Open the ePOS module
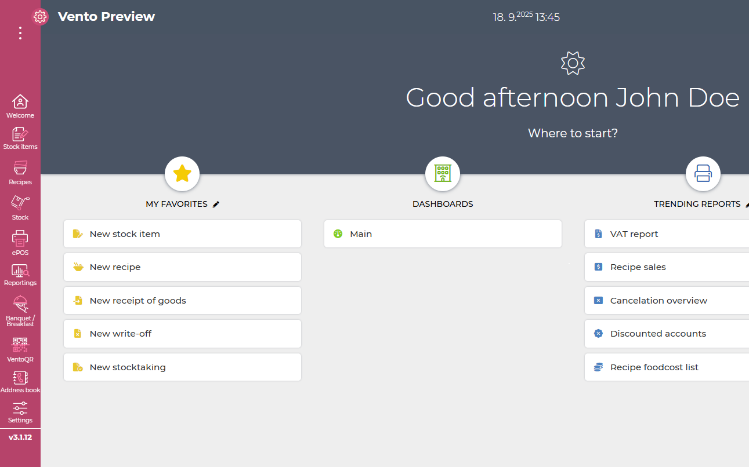Image resolution: width=749 pixels, height=467 pixels. tap(20, 243)
